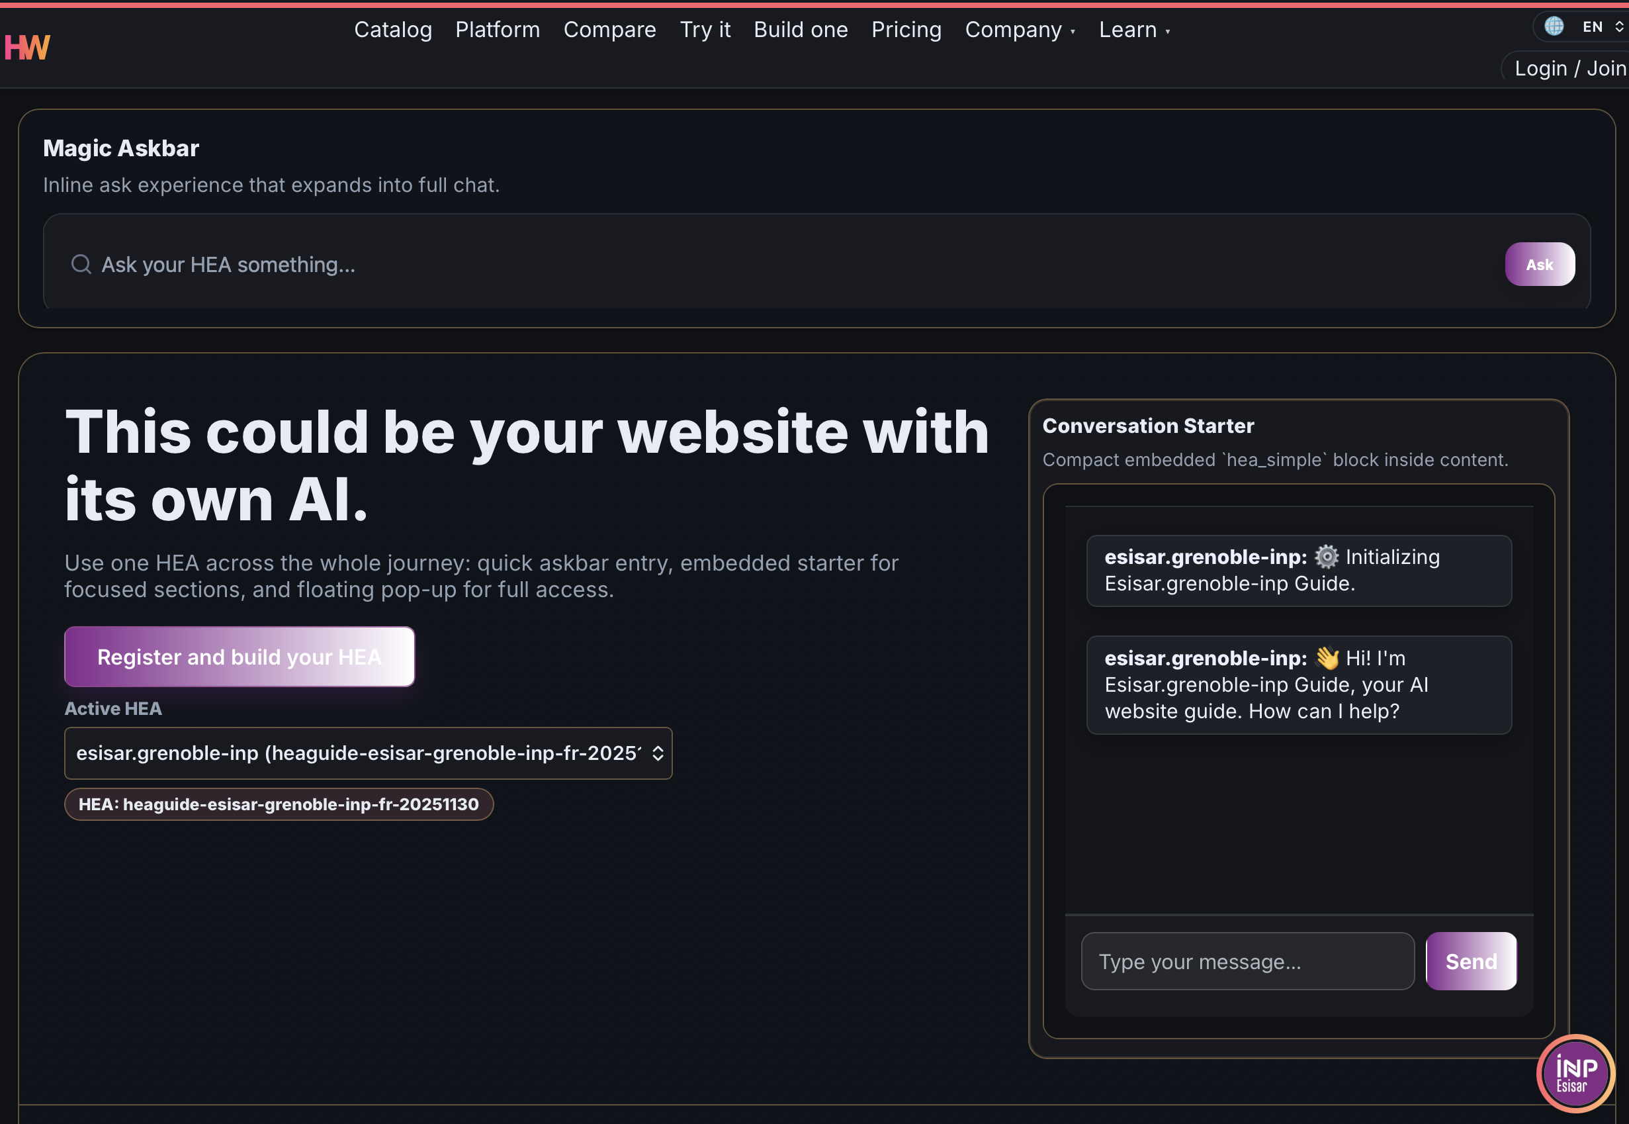Viewport: 1629px width, 1124px height.
Task: View the Pricing page
Action: [906, 30]
